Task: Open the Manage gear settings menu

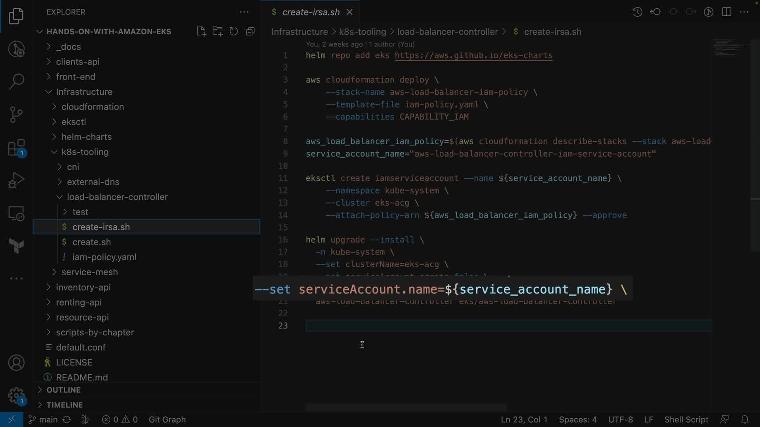Action: [16, 395]
